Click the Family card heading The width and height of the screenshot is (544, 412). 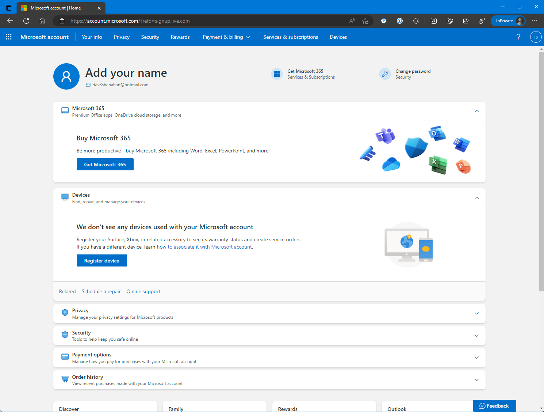(x=176, y=409)
